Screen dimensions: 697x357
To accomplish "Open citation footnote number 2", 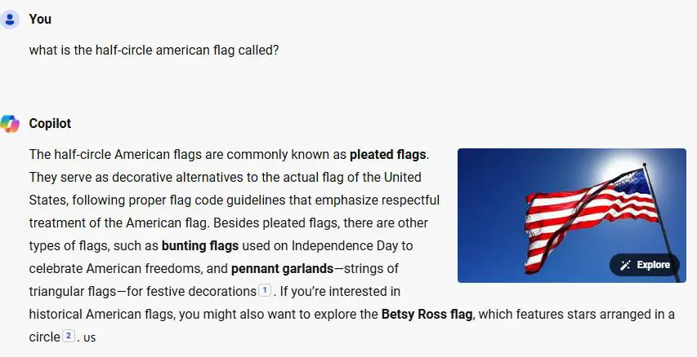I will 69,336.
